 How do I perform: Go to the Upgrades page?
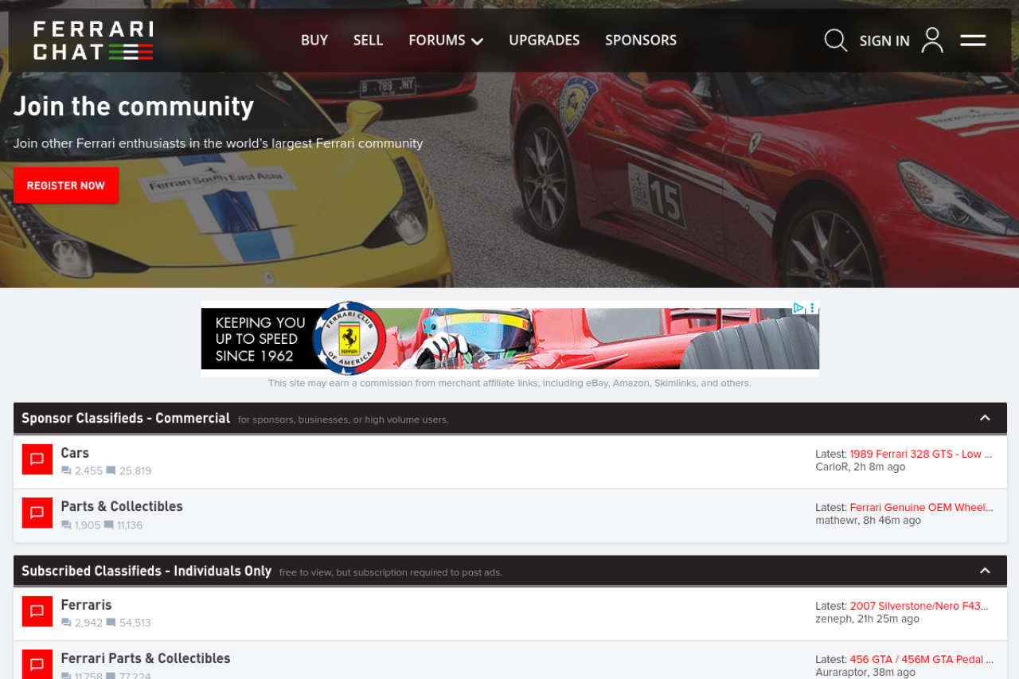click(544, 41)
